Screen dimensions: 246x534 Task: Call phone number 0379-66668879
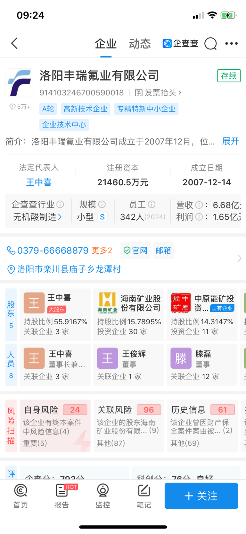click(x=53, y=250)
